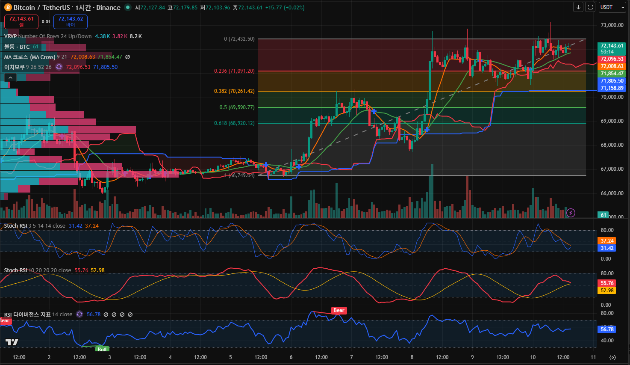The height and width of the screenshot is (365, 630).
Task: Open the USDT currency dropdown
Action: tap(612, 7)
